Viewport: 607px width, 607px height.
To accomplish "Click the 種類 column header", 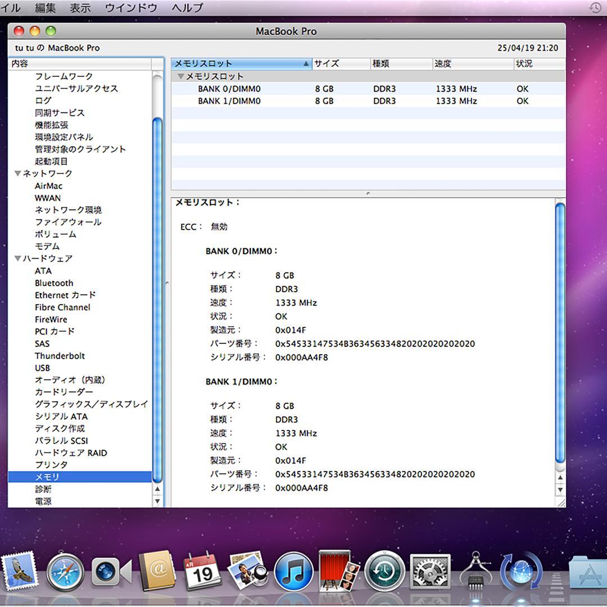I will click(382, 64).
